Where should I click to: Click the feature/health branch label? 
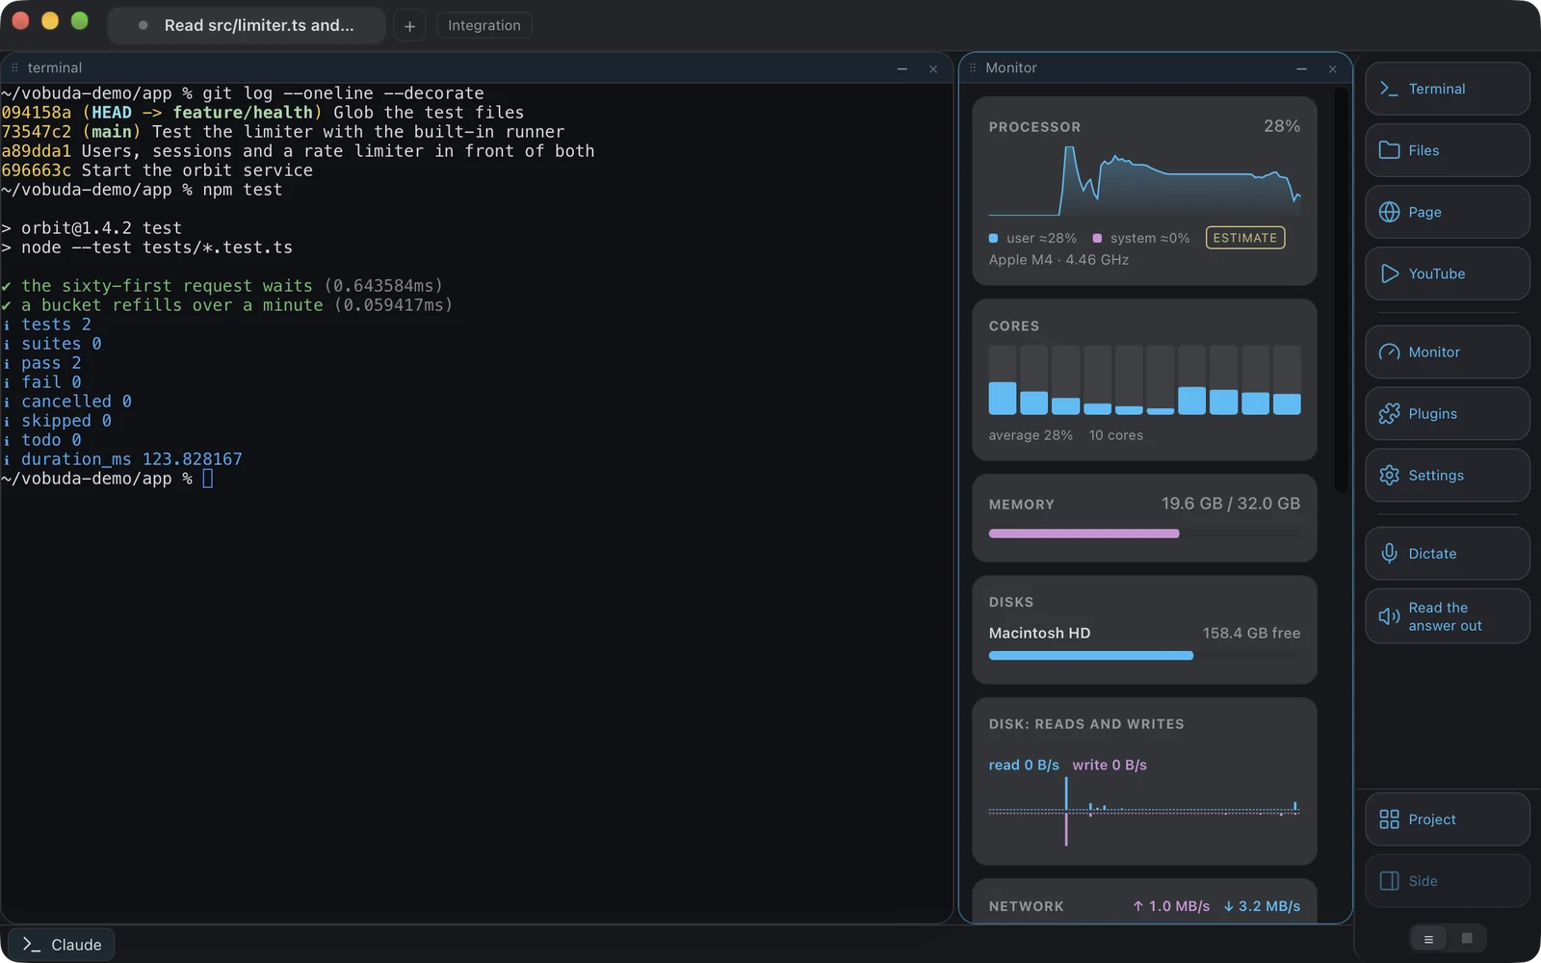click(x=242, y=113)
